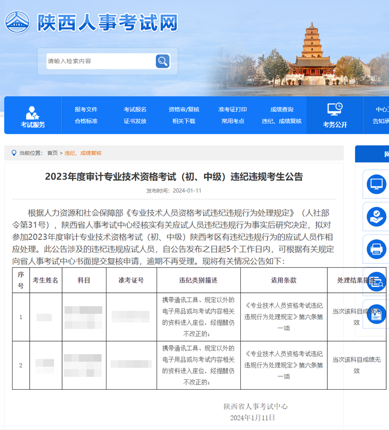Click the search magnifier button

[163, 61]
